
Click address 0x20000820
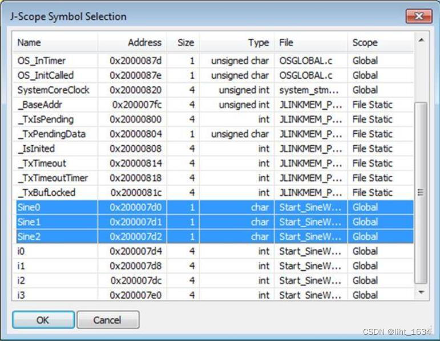135,90
